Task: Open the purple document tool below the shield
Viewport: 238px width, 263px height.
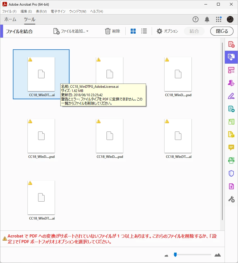Action: click(x=231, y=186)
